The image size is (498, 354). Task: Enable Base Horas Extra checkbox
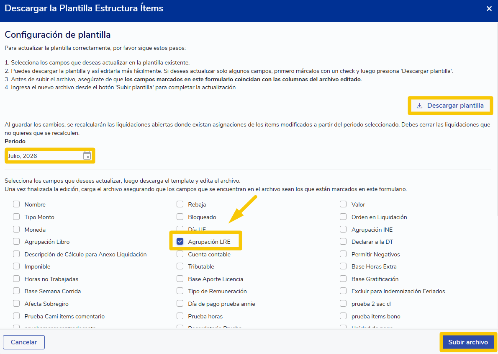click(x=343, y=266)
